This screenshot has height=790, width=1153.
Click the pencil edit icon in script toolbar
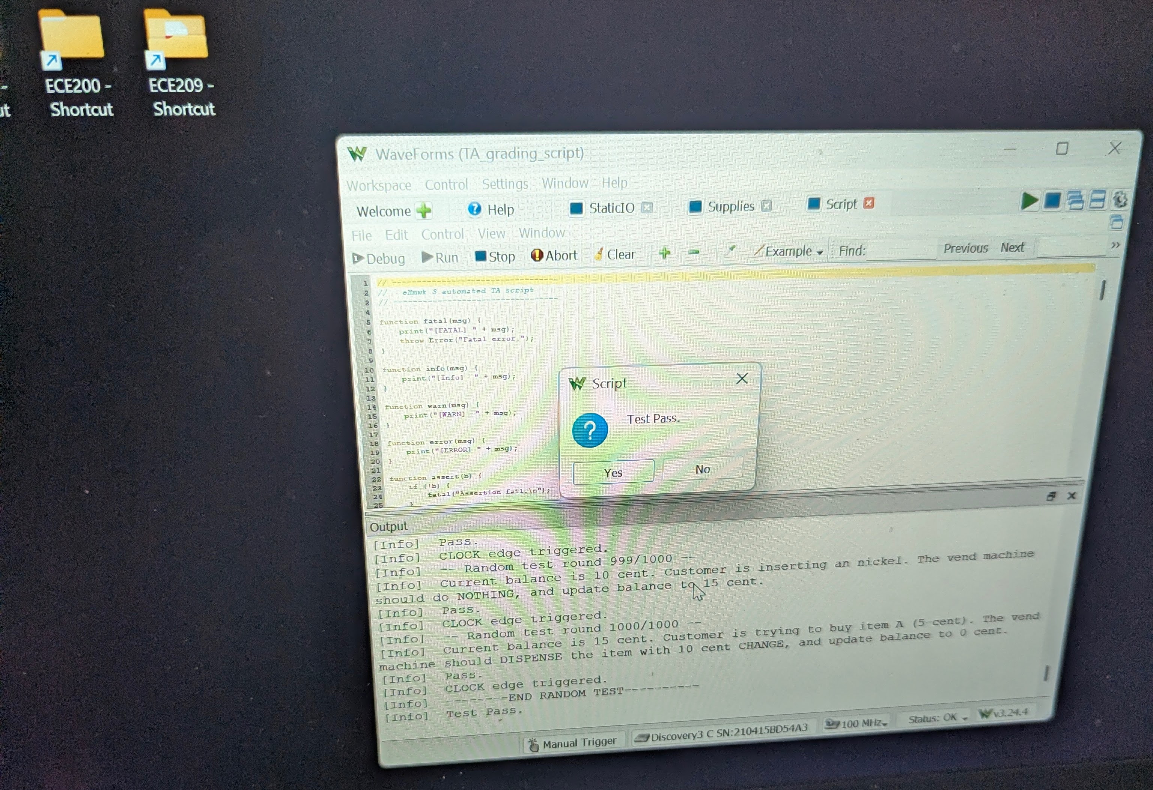(729, 251)
